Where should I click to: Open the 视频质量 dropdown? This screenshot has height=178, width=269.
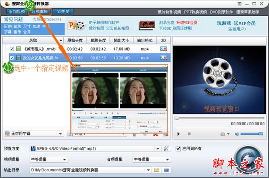[x=65, y=160]
